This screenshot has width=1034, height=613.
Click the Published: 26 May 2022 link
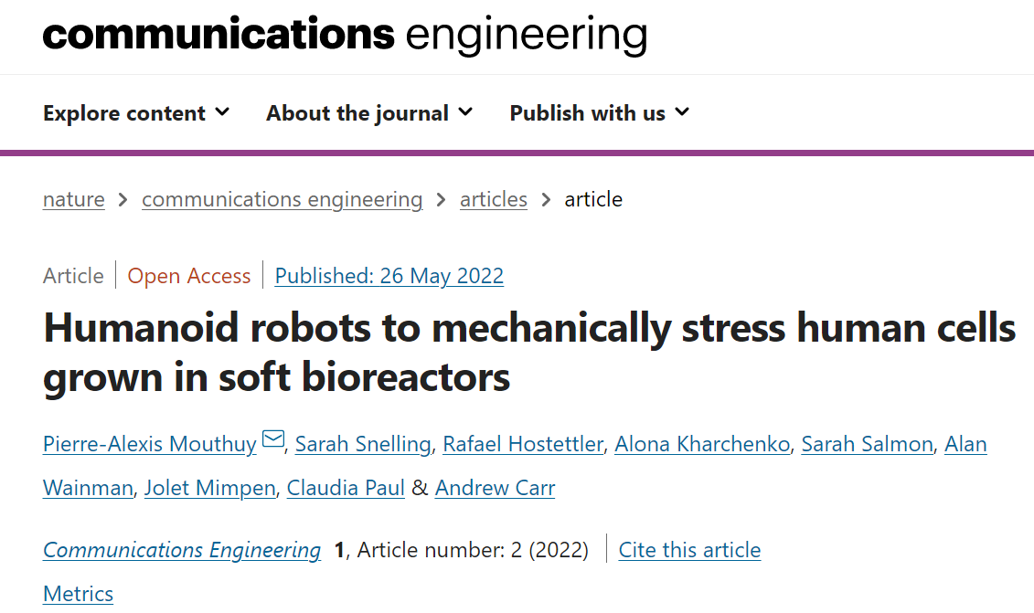(x=389, y=276)
